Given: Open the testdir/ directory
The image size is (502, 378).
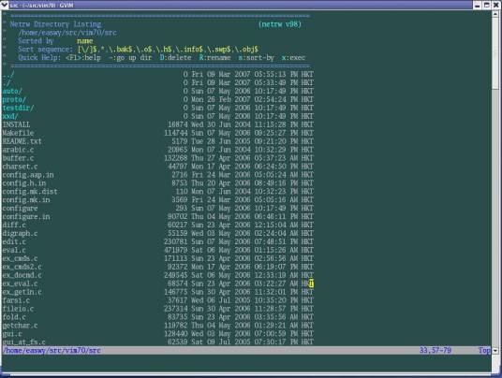Looking at the screenshot, I should click(x=18, y=109).
